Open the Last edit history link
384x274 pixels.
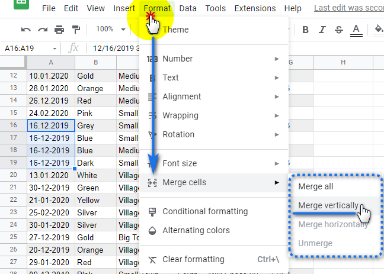pyautogui.click(x=349, y=8)
